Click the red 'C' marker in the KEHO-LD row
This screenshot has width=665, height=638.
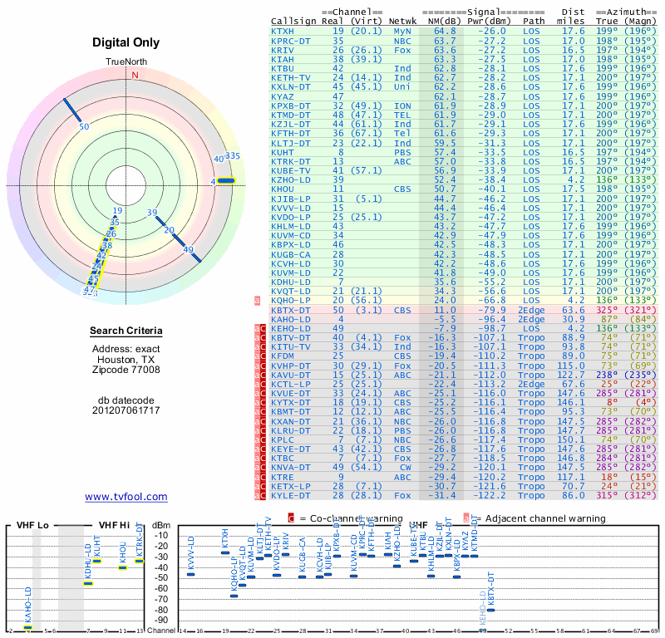(263, 328)
